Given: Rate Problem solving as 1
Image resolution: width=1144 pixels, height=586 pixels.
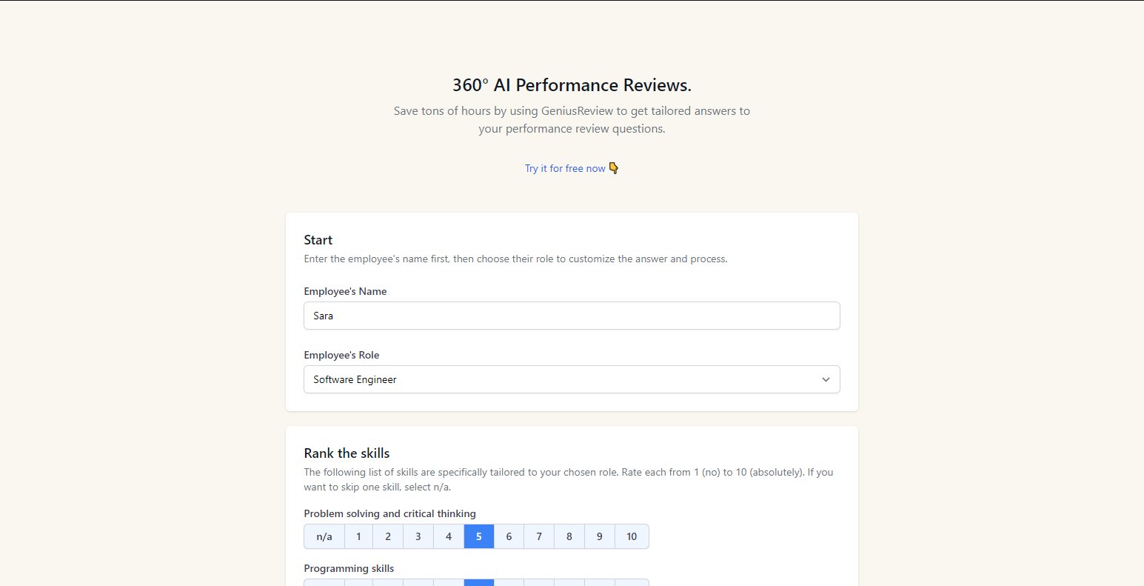Looking at the screenshot, I should pos(358,536).
